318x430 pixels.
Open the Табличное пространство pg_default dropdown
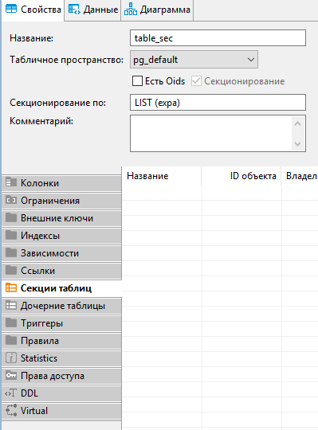pyautogui.click(x=194, y=59)
